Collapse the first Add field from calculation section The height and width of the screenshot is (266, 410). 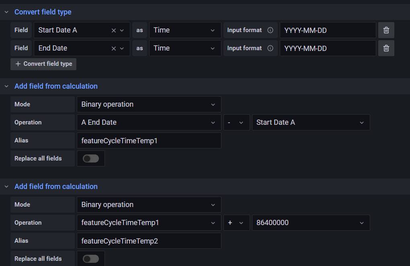(6, 86)
